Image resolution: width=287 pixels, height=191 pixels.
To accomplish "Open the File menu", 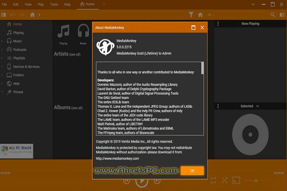I will 4,4.
